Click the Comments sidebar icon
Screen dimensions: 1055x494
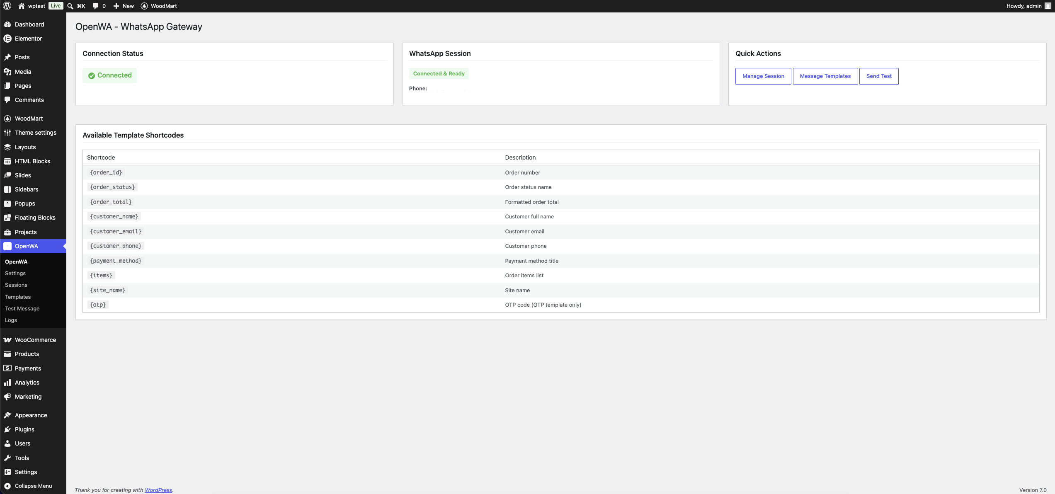7,100
